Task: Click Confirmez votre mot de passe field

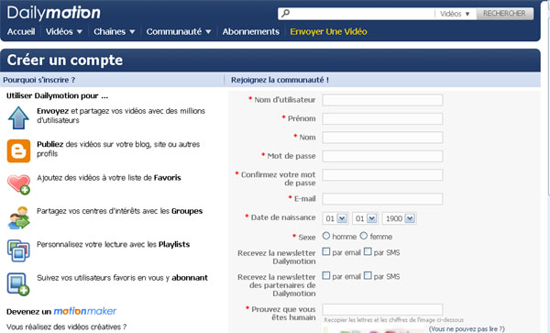Action: click(x=382, y=174)
